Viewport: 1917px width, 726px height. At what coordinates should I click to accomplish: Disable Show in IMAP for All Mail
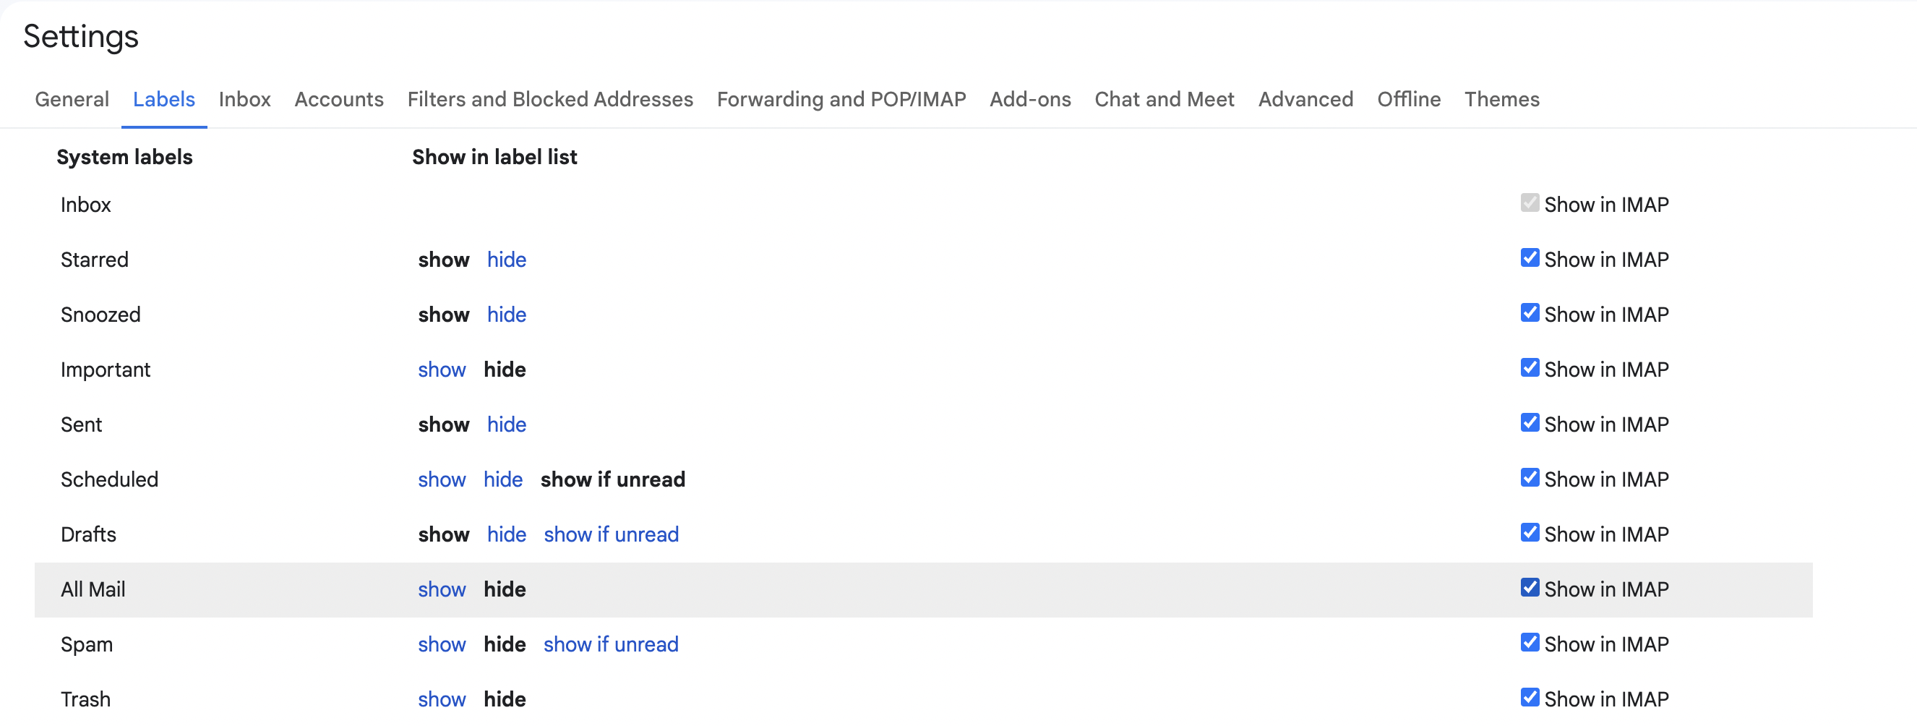click(x=1530, y=587)
